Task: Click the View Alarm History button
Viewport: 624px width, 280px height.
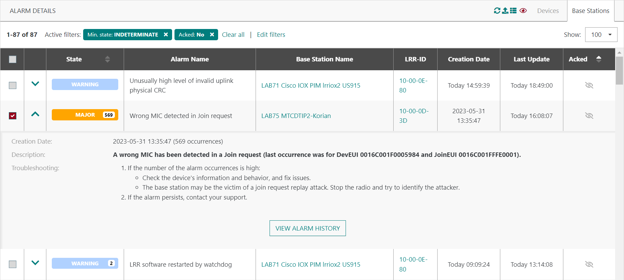Action: pos(307,228)
